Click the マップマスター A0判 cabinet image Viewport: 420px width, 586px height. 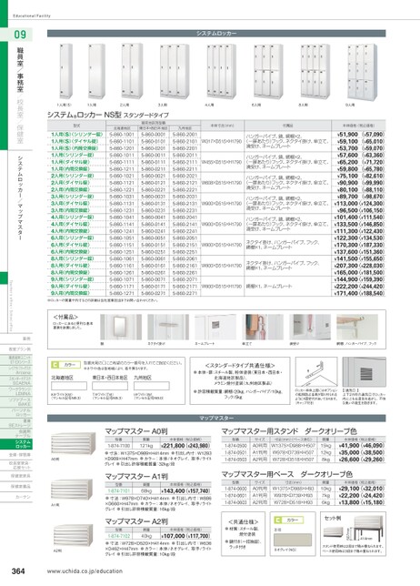[x=73, y=443]
